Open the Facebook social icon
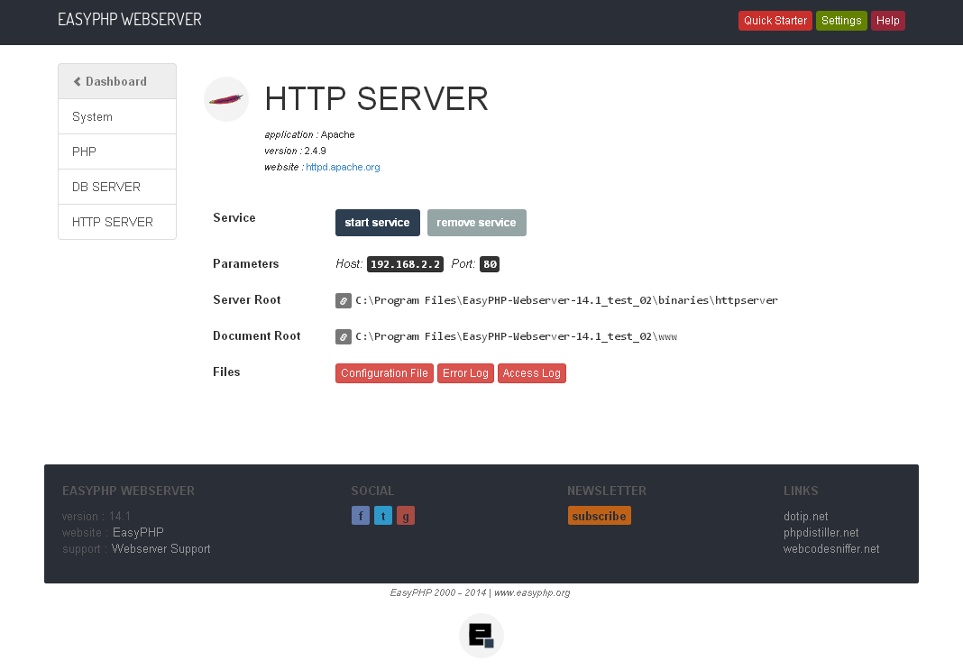 coord(361,515)
